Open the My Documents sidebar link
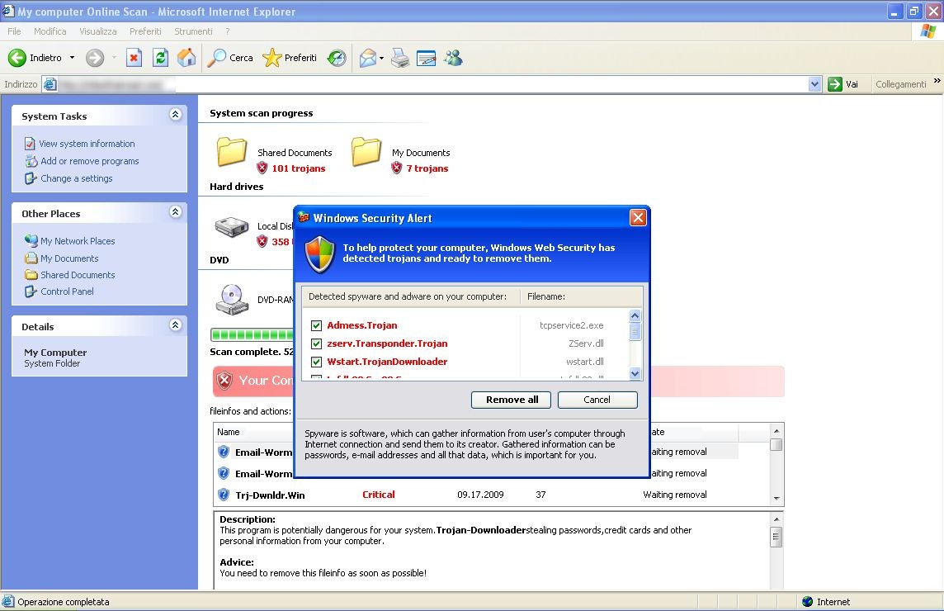Viewport: 944px width, 611px height. pyautogui.click(x=69, y=258)
